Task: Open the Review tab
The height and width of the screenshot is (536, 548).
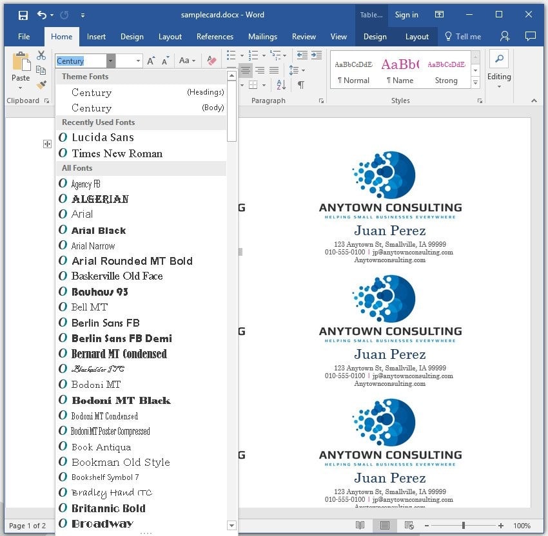Action: [x=304, y=37]
